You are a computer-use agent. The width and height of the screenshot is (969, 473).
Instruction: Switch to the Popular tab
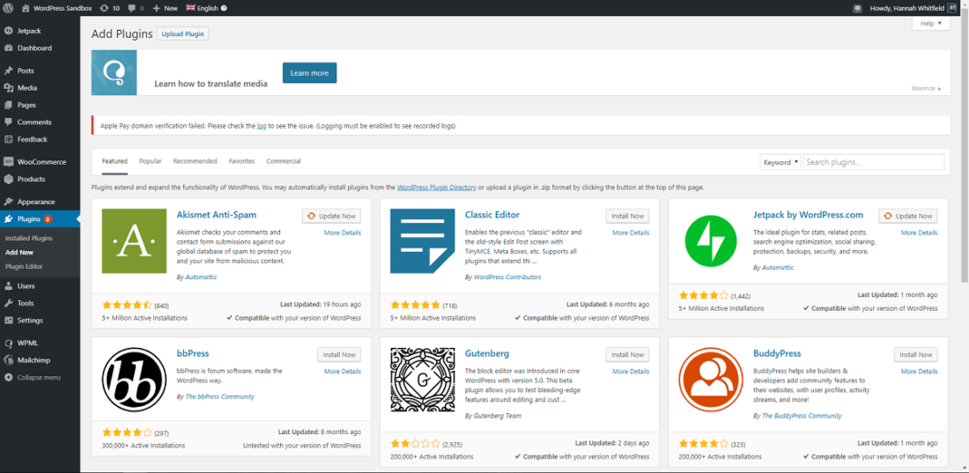[150, 161]
